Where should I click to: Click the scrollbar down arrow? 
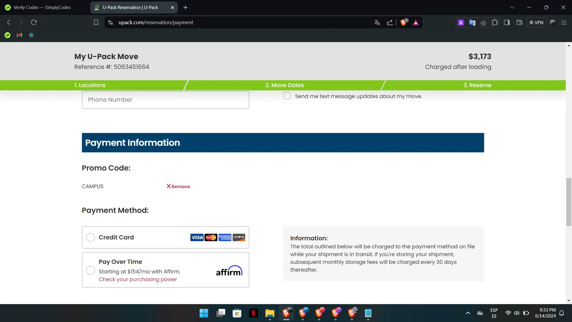pos(569,301)
